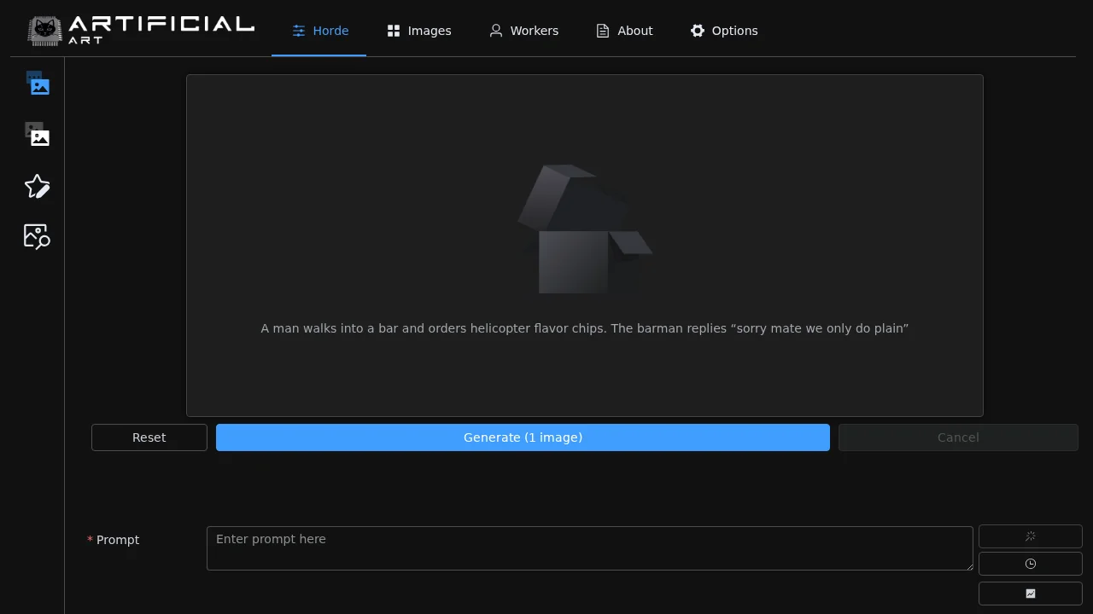Switch to the Images tab
Screen dimensions: 1093x614
tap(419, 30)
